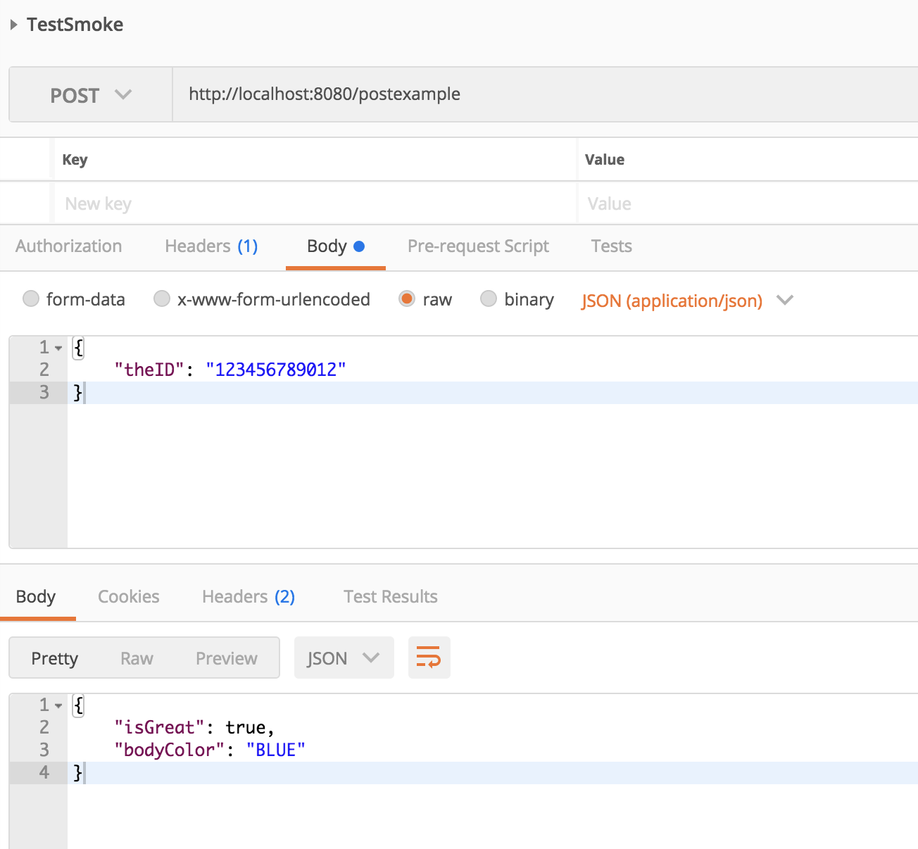Click the New key parameter field
The width and height of the screenshot is (918, 849).
(x=315, y=203)
